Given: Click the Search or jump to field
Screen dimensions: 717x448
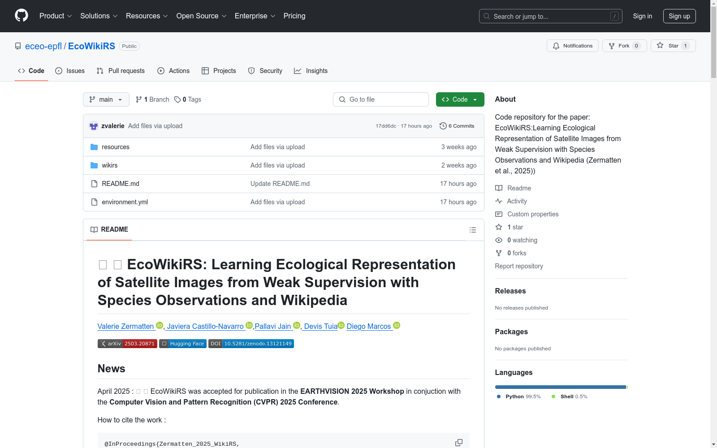Looking at the screenshot, I should tap(551, 16).
